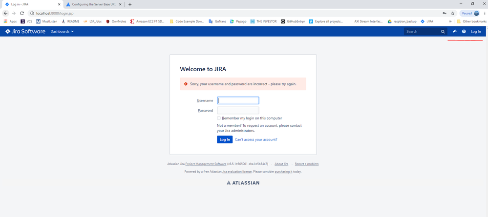Show hidden bookmarks with the » chevron

(x=450, y=21)
